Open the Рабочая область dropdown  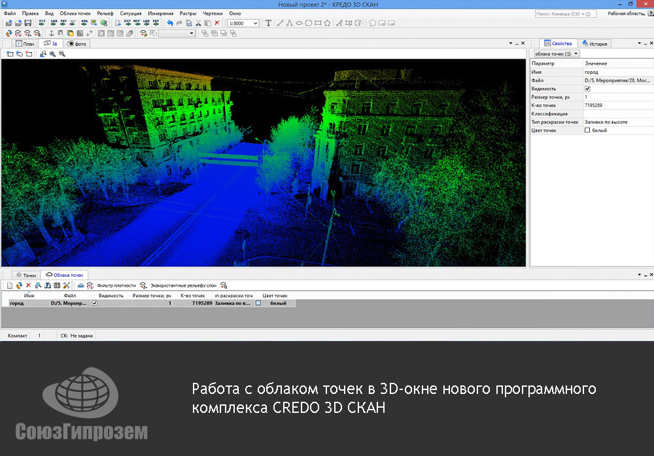[x=626, y=14]
